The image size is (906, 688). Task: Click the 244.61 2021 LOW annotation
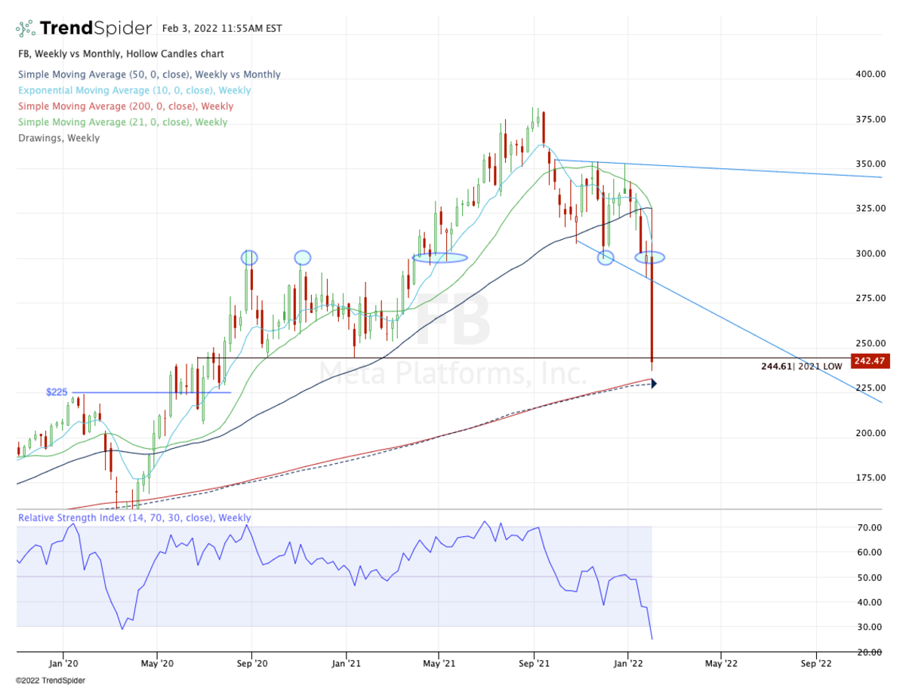802,366
